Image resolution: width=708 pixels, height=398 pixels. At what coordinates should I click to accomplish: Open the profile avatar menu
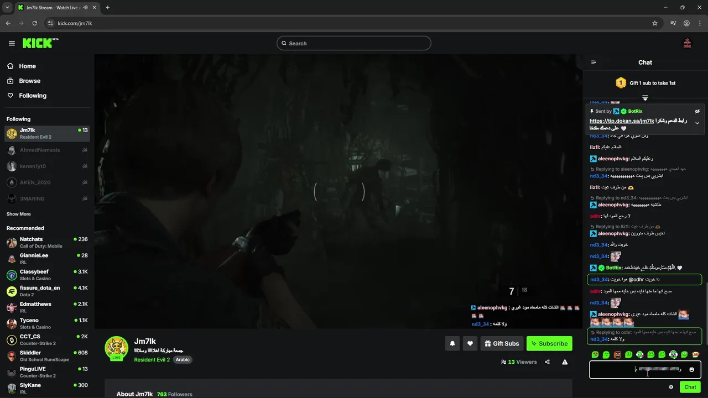click(x=688, y=43)
